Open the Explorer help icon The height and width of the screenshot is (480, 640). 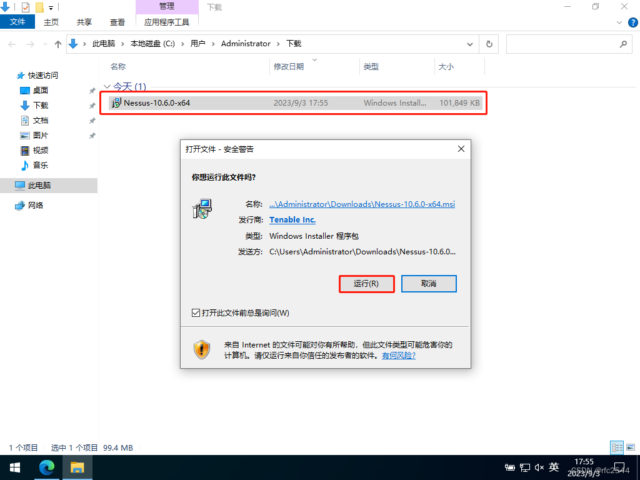(x=632, y=23)
